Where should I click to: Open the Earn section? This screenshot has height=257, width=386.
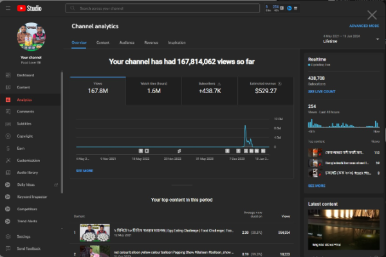[x=21, y=148]
